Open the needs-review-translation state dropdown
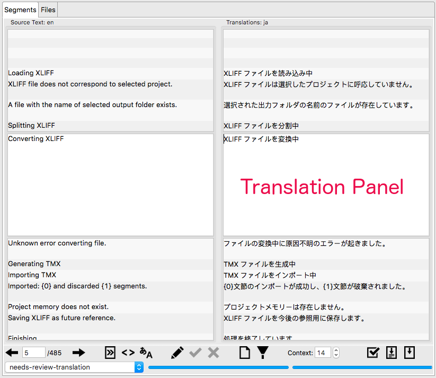The image size is (436, 378). point(74,367)
